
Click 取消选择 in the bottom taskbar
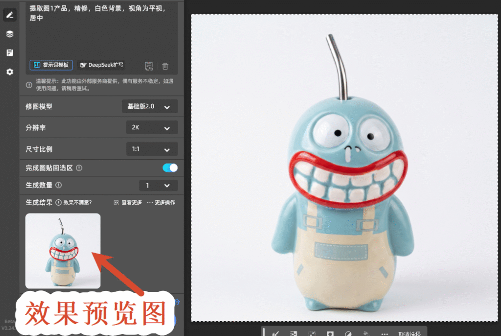click(410, 334)
